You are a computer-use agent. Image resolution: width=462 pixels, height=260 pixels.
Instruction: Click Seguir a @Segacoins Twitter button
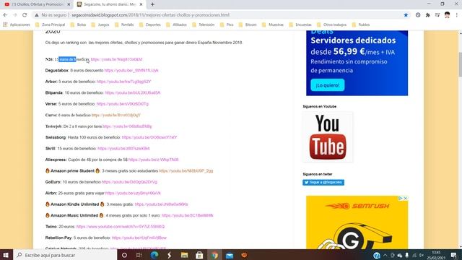(323, 183)
